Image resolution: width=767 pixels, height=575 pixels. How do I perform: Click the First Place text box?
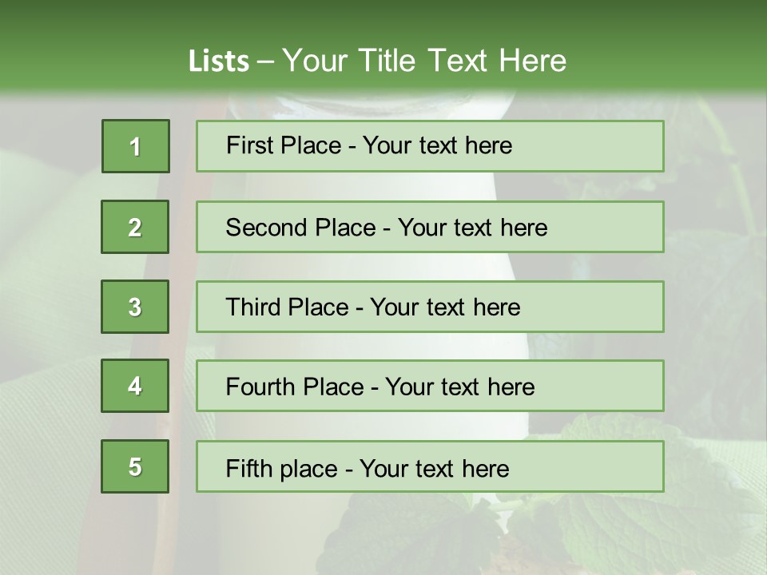click(x=430, y=146)
